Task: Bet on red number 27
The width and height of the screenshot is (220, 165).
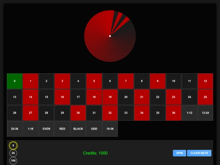Action: [31, 113]
